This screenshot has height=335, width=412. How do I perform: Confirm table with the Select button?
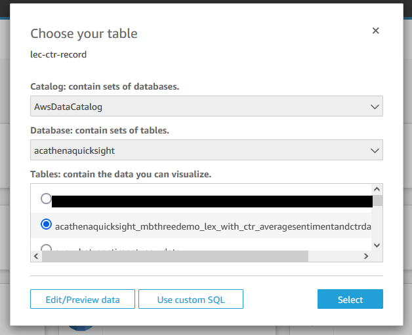(350, 300)
